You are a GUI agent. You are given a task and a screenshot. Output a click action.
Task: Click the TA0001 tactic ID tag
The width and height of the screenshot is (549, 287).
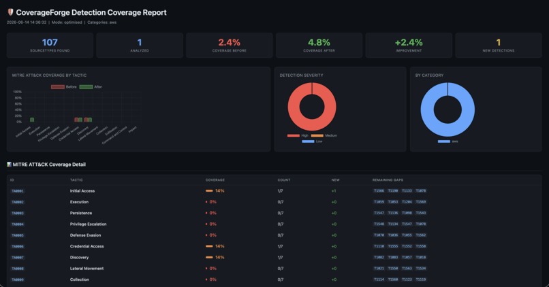(18, 191)
